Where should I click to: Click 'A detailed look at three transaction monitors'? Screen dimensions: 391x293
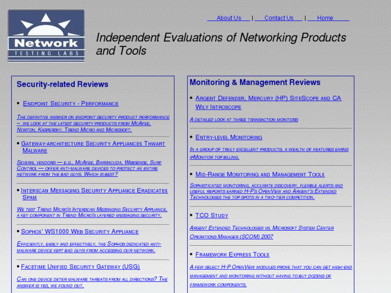(244, 119)
